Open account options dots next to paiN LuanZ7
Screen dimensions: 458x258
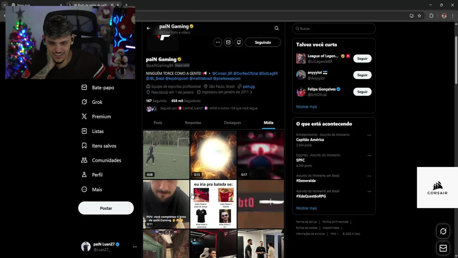135,247
